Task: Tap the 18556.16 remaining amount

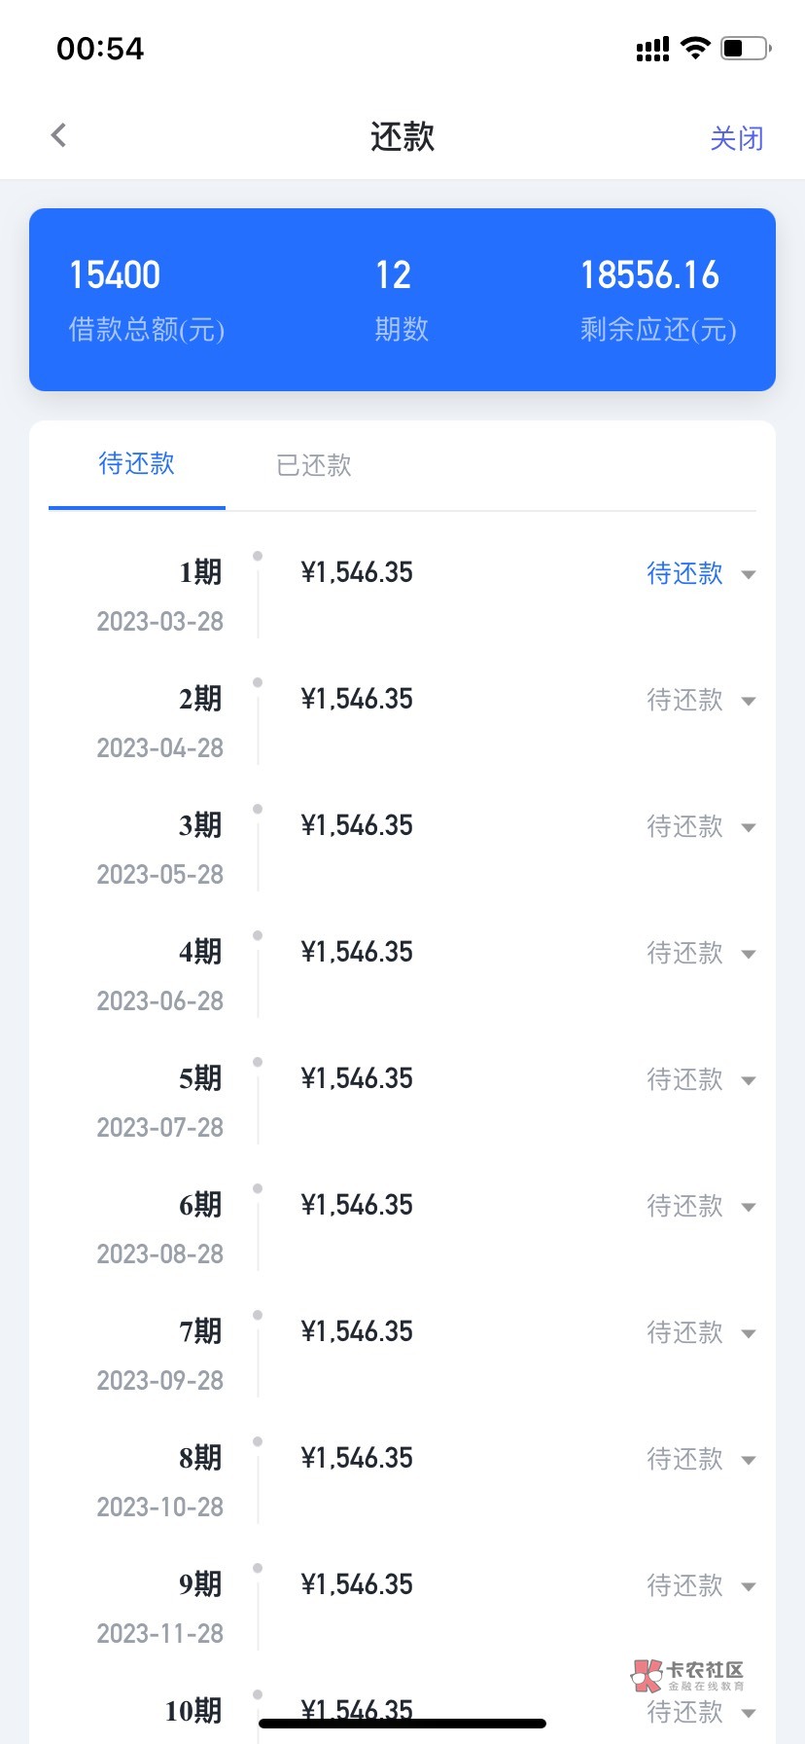Action: (x=649, y=275)
